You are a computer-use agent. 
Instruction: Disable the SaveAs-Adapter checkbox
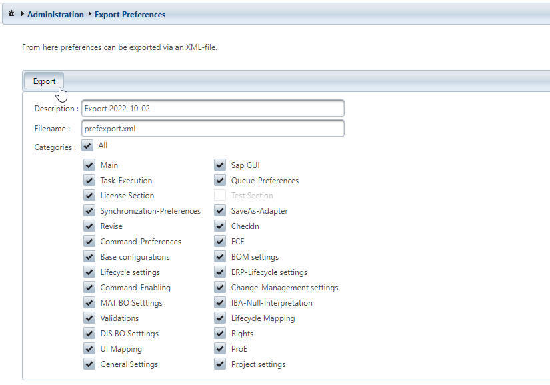click(x=220, y=210)
